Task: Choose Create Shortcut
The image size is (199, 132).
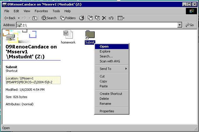Action: tap(112, 94)
